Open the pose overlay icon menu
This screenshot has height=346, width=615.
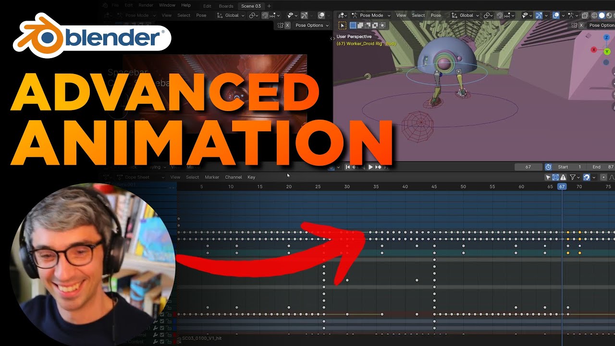(x=573, y=15)
